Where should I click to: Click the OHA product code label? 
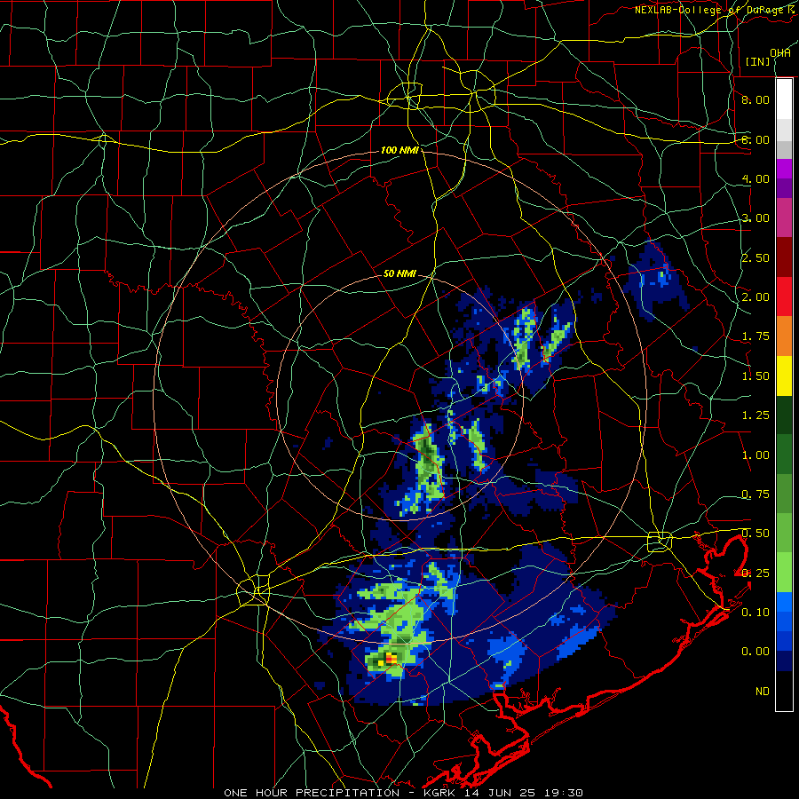coord(780,53)
